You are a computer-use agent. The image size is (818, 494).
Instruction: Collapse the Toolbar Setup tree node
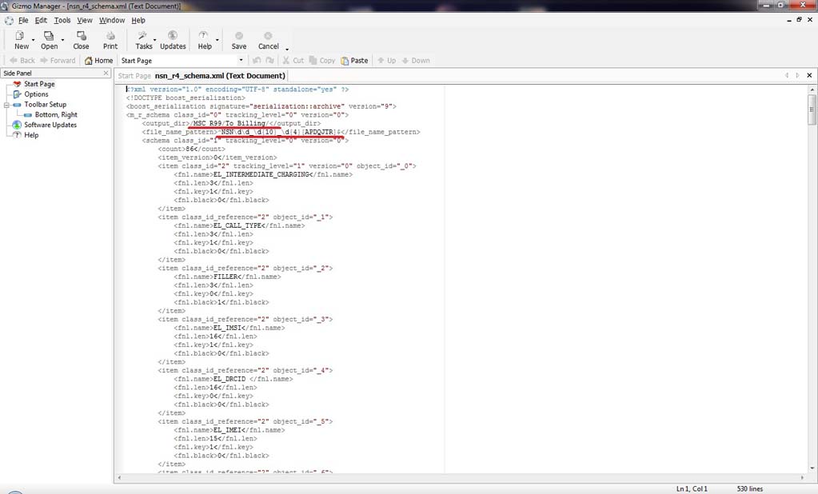point(6,105)
